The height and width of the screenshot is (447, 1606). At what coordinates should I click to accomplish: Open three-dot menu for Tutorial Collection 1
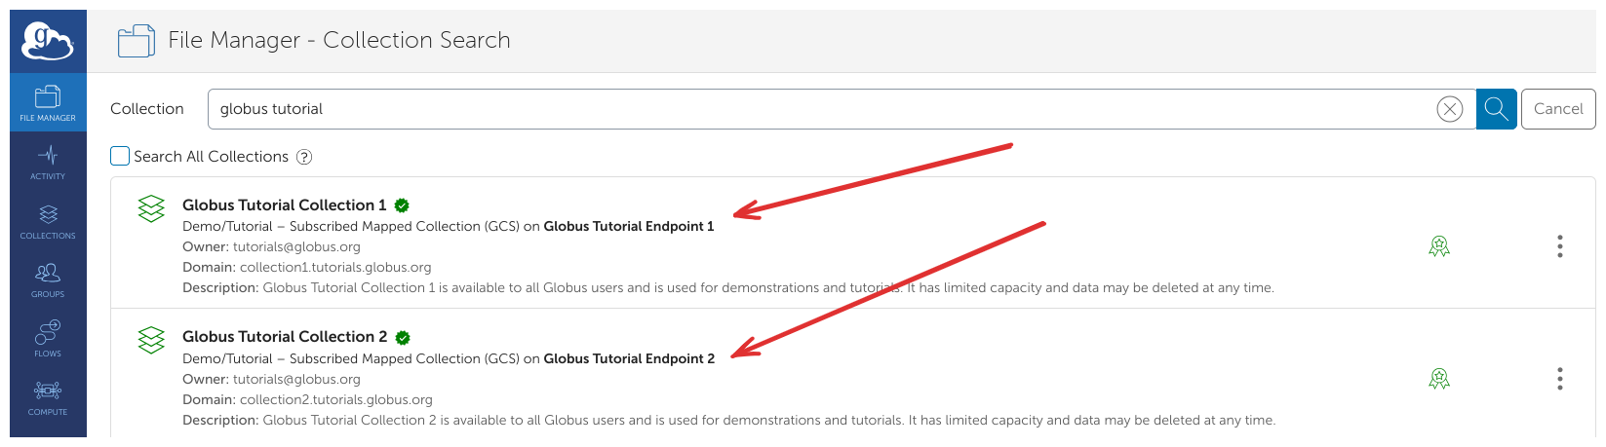tap(1559, 246)
